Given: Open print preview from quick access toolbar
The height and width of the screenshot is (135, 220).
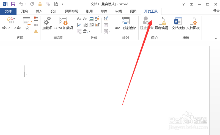Looking at the screenshot, I should (56, 4).
